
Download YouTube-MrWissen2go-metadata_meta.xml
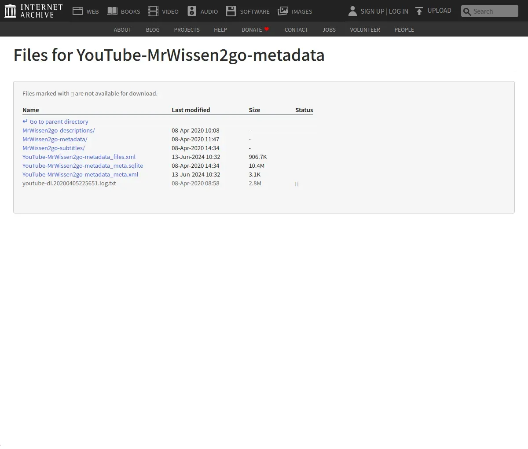click(81, 174)
